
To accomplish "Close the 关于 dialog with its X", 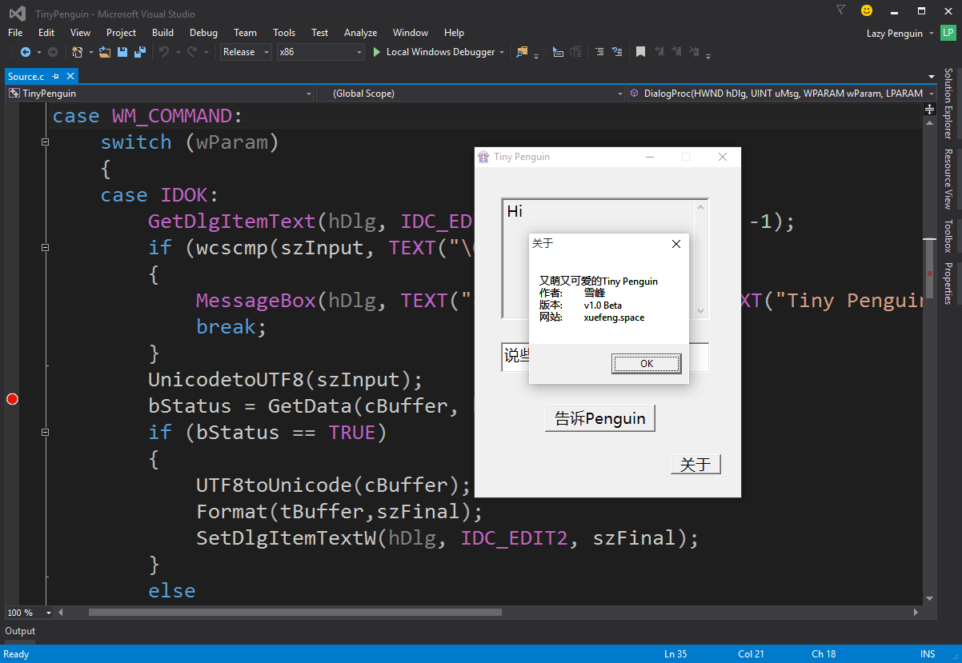I will [676, 244].
